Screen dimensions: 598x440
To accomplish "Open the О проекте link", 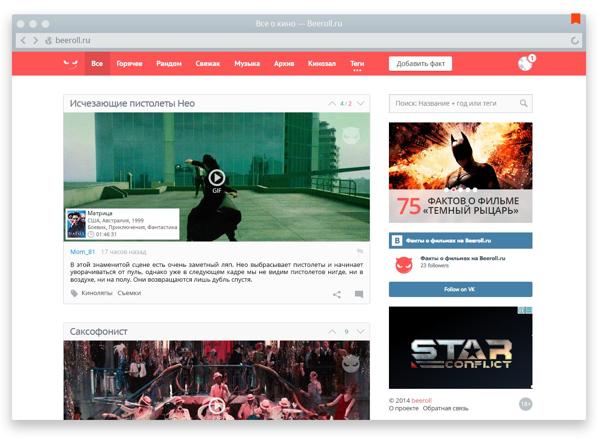I will (x=404, y=408).
